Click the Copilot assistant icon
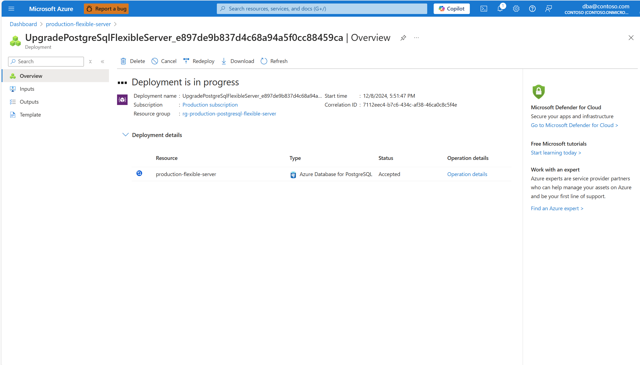This screenshot has width=640, height=365. coord(452,8)
